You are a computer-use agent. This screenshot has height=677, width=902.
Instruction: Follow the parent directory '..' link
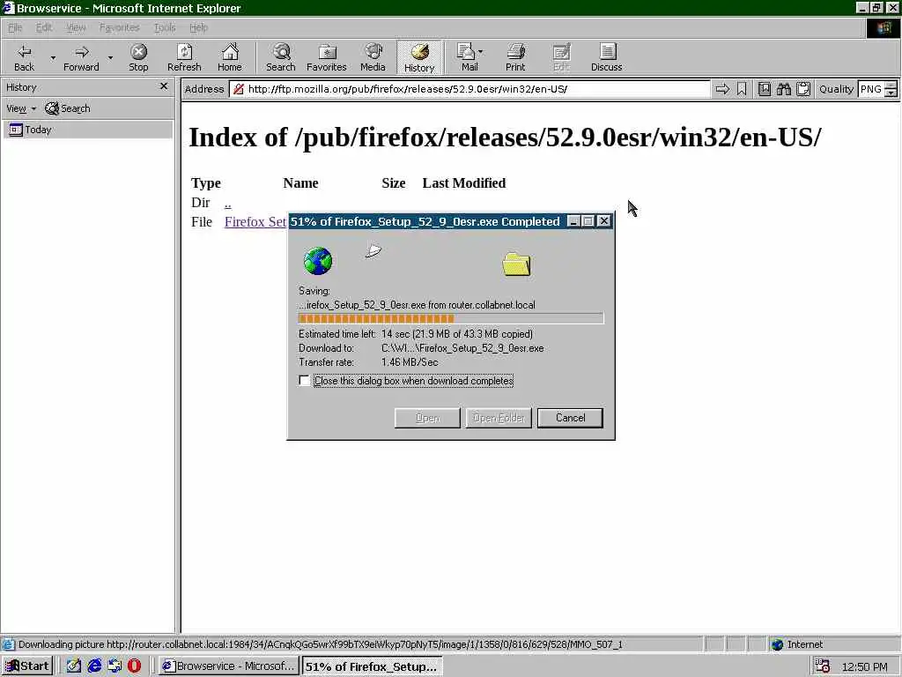coord(228,203)
